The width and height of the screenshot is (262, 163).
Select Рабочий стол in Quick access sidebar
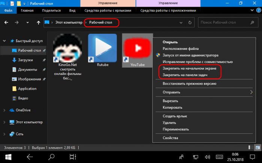tap(23, 50)
